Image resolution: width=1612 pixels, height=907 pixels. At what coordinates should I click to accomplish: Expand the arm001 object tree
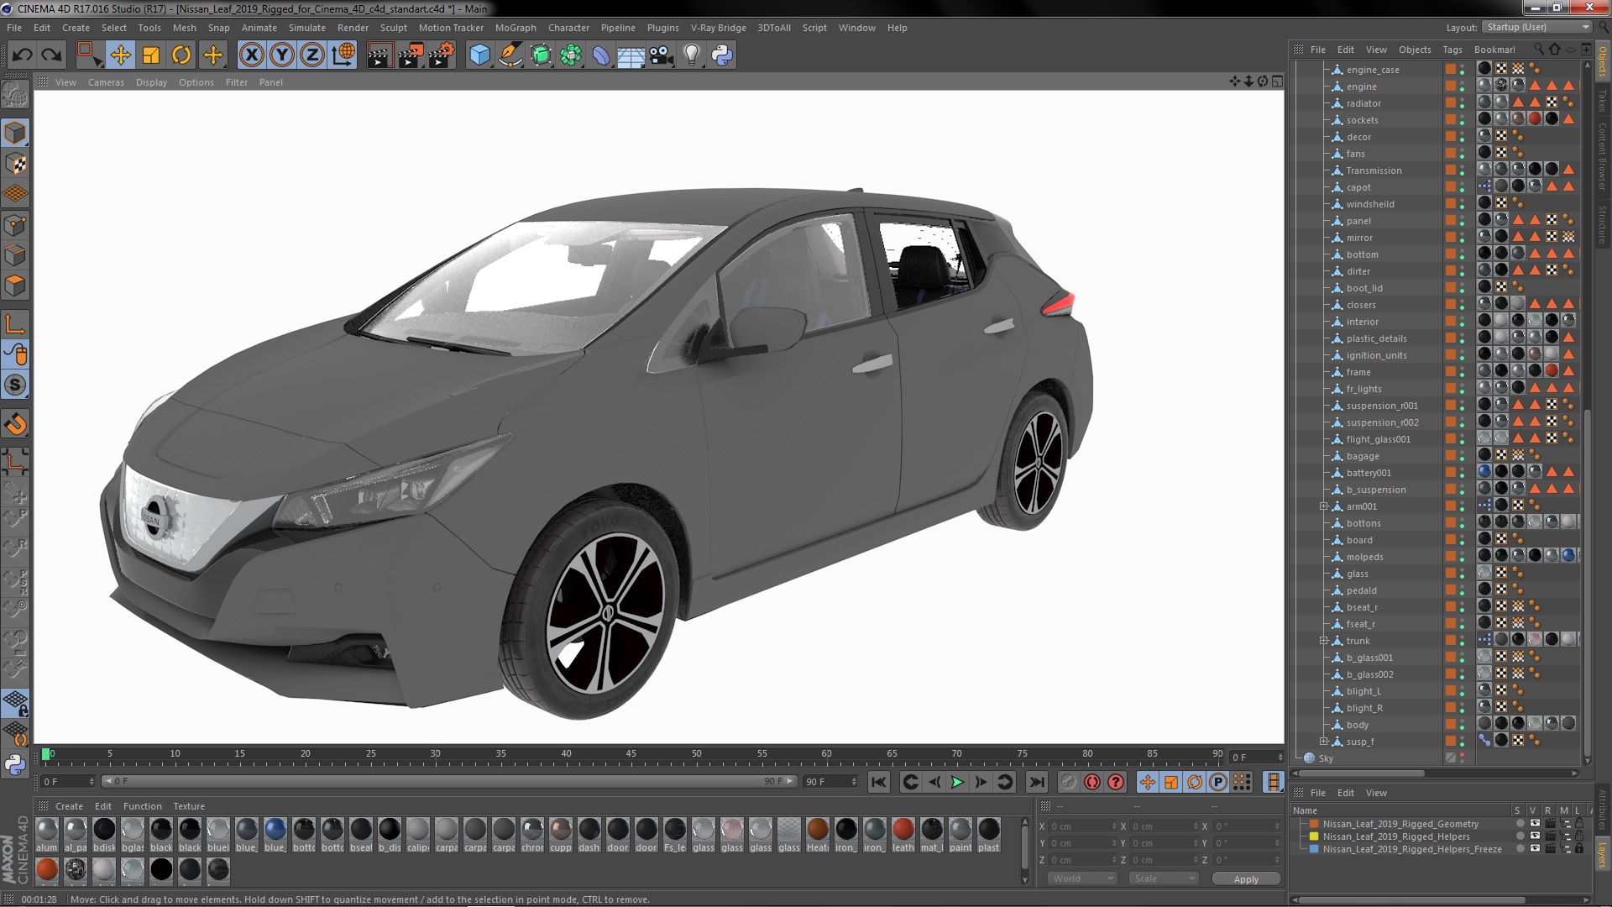click(1323, 506)
